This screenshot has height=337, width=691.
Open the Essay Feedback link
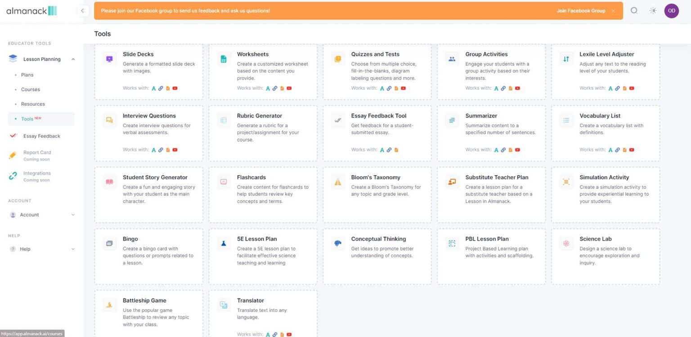[x=41, y=136]
